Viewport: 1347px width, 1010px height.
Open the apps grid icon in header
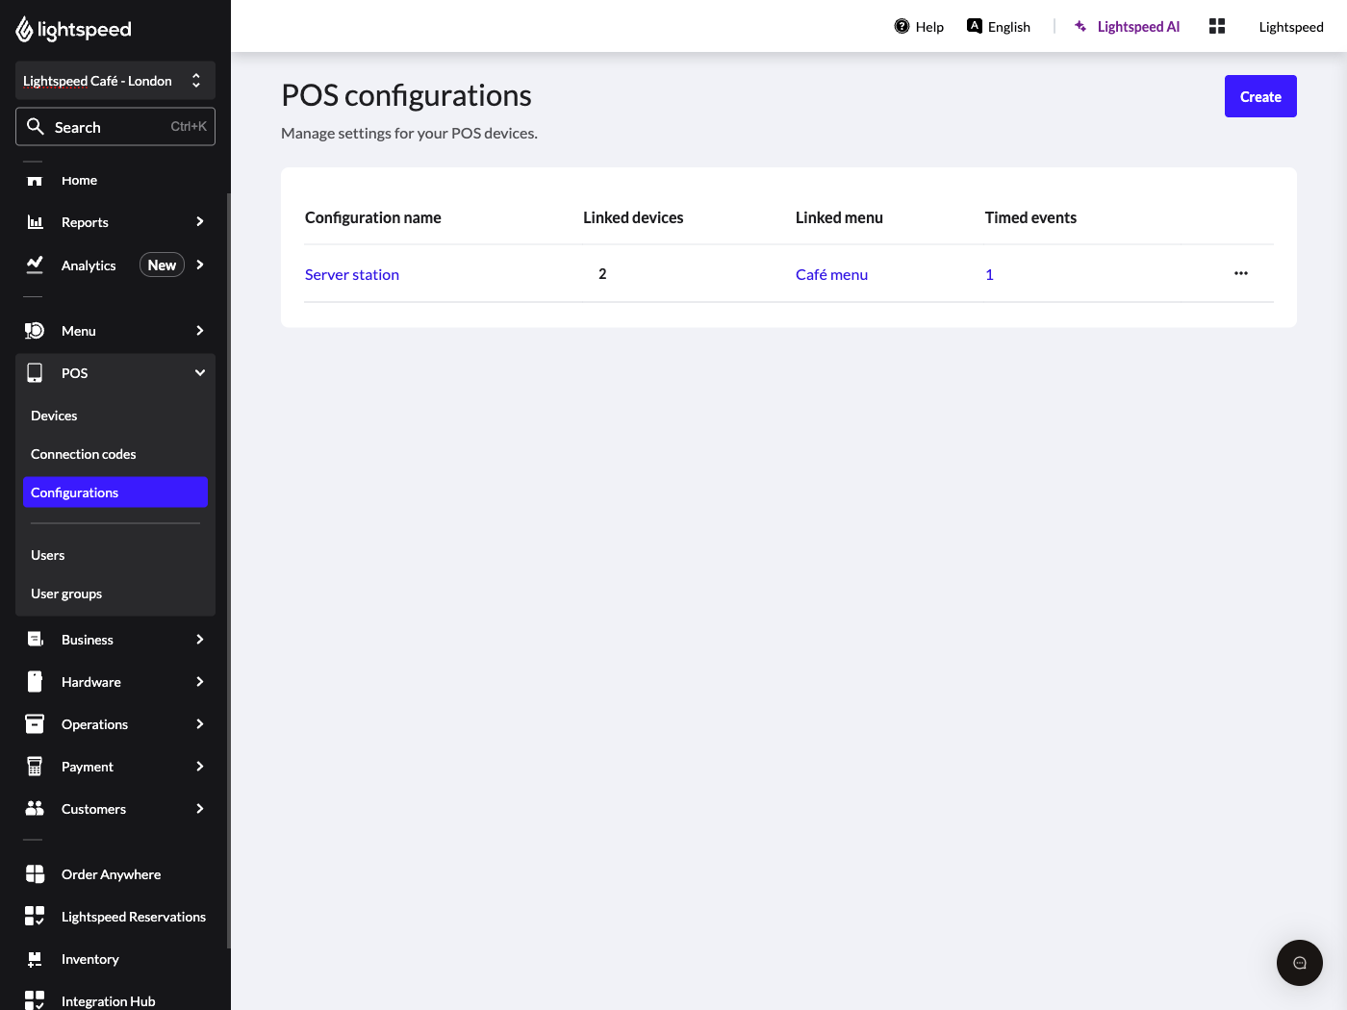click(x=1216, y=26)
